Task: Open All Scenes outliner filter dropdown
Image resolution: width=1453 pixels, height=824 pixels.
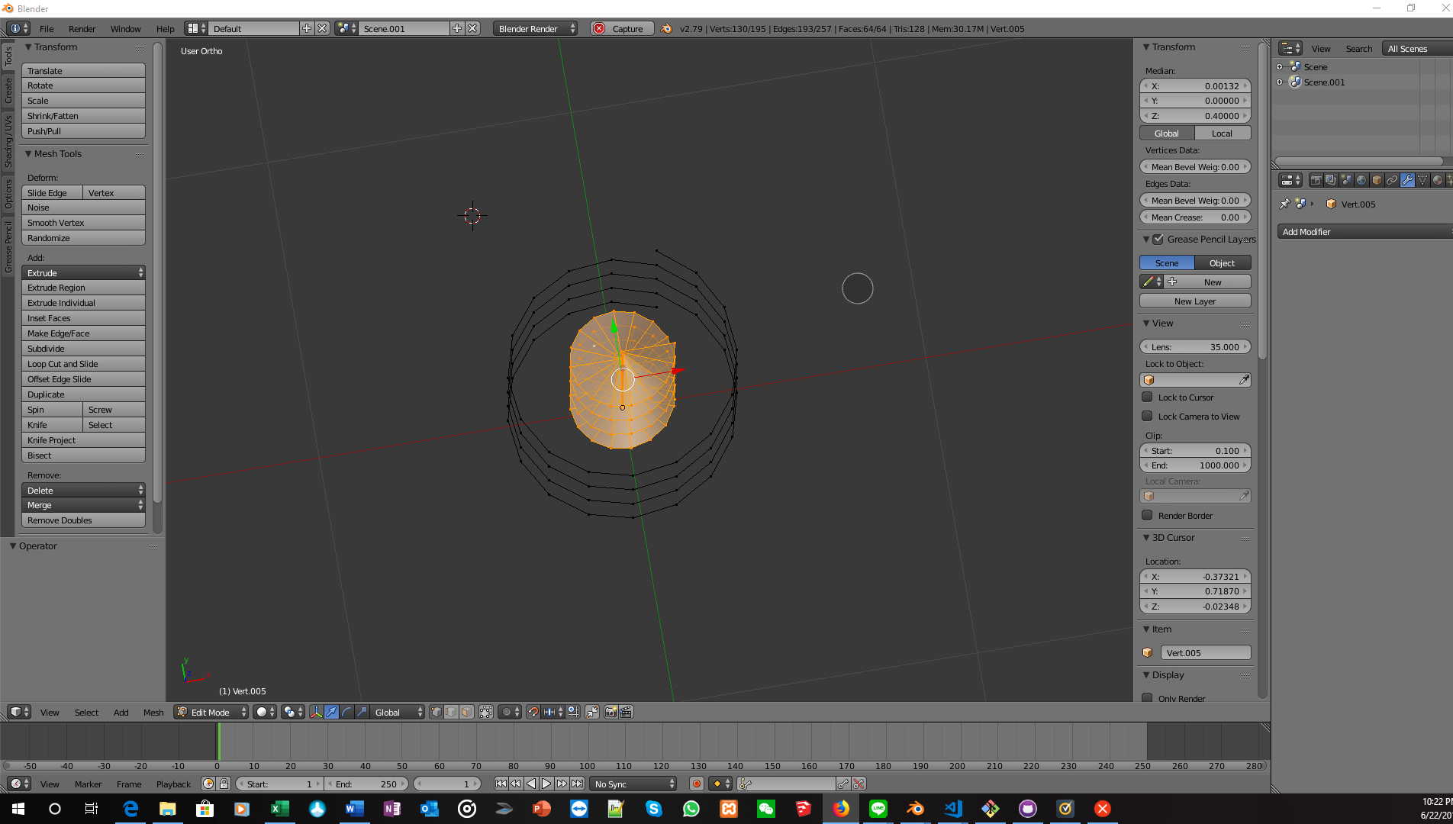Action: coord(1417,48)
